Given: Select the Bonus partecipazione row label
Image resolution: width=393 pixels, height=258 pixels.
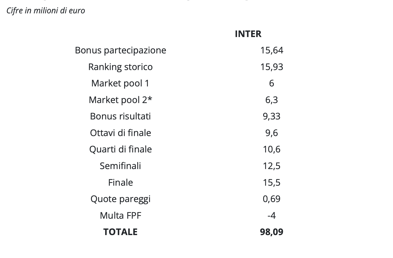Looking at the screenshot, I should pyautogui.click(x=120, y=50).
